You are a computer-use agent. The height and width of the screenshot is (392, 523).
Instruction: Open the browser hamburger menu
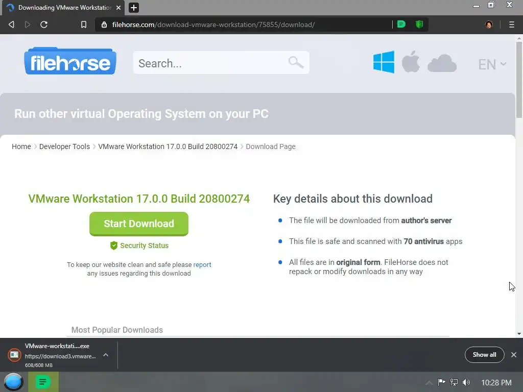(x=512, y=24)
